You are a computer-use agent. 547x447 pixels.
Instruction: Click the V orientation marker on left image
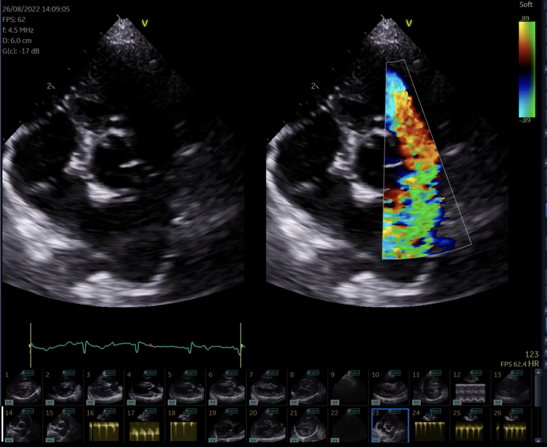(x=144, y=23)
